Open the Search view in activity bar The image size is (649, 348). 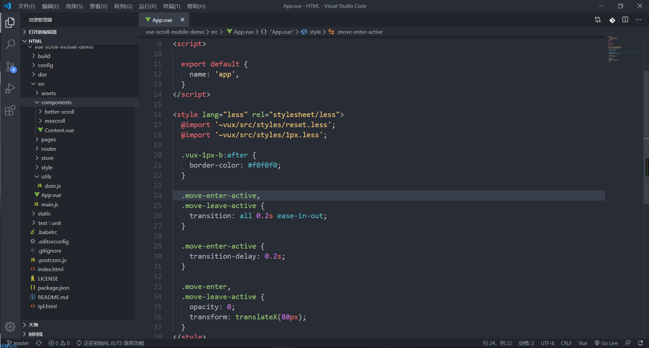[10, 44]
